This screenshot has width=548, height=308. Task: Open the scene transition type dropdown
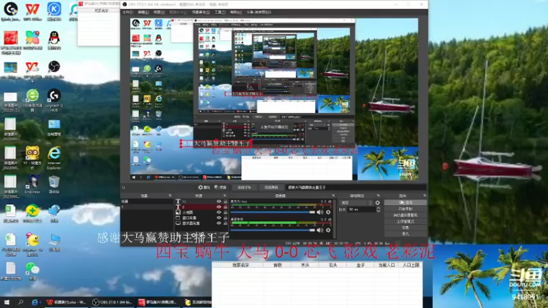[356, 203]
